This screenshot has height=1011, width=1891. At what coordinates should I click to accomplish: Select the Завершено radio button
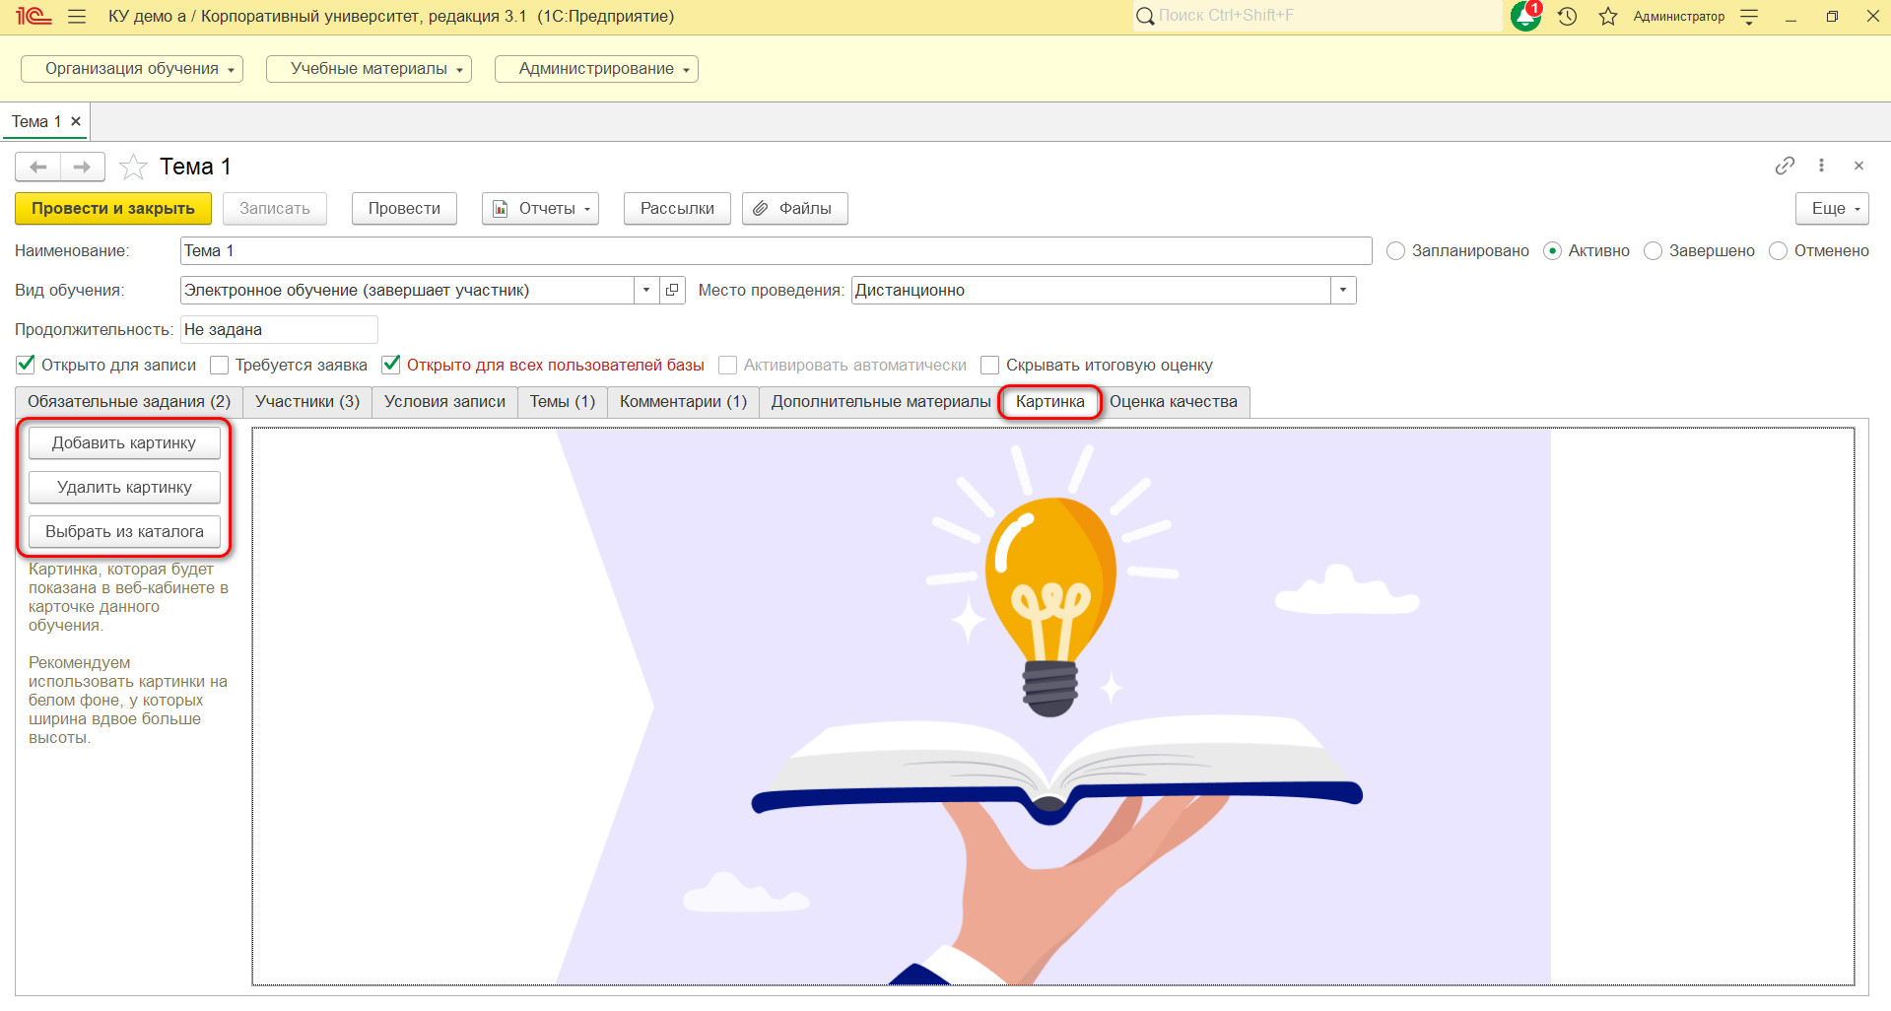pyautogui.click(x=1654, y=251)
